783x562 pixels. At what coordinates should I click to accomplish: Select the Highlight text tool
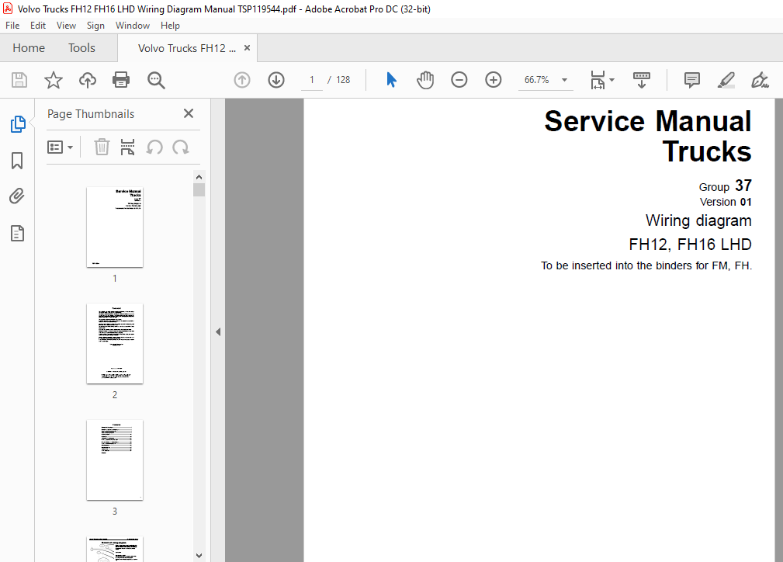[726, 80]
